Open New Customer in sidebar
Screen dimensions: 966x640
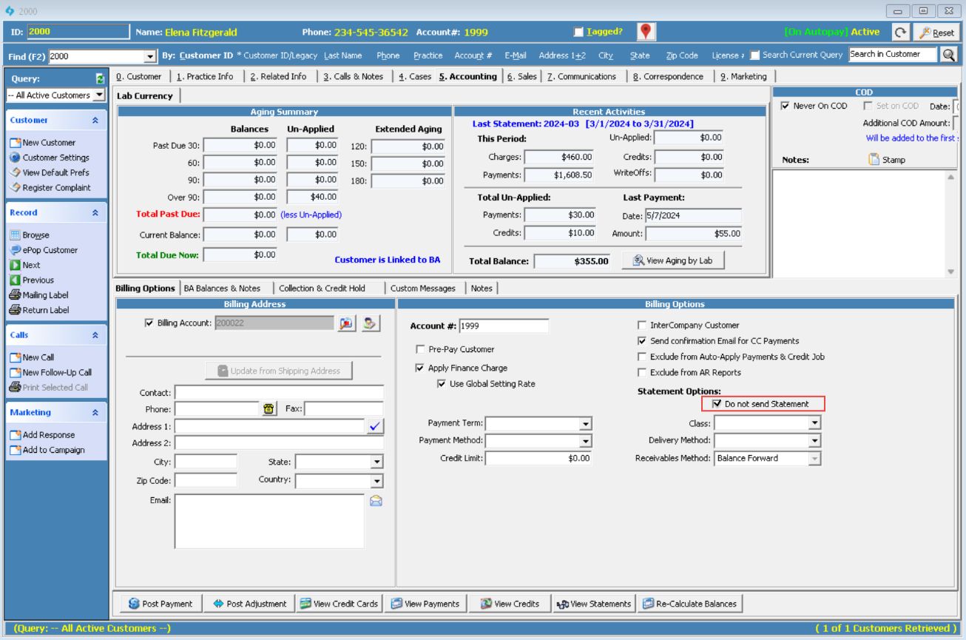tap(47, 142)
